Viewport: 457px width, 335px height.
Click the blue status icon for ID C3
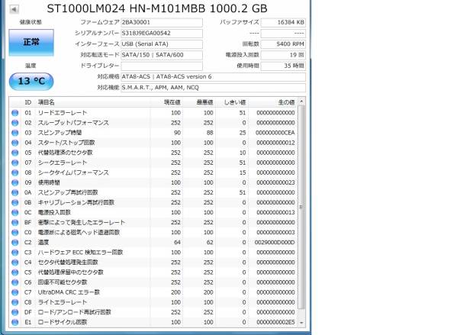(x=14, y=253)
